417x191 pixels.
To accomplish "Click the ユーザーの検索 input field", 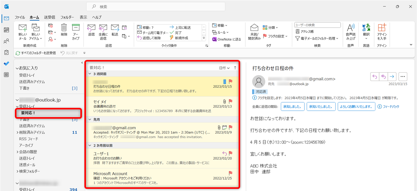I will click(x=317, y=25).
